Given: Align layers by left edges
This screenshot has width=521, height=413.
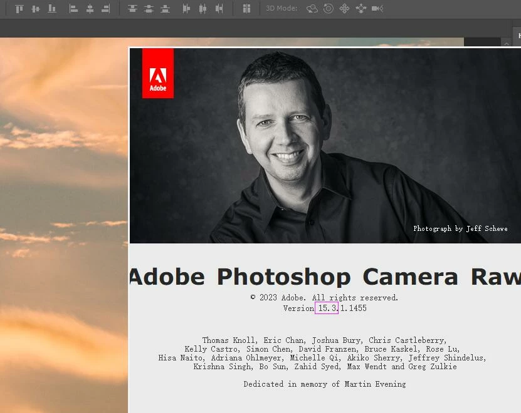Looking at the screenshot, I should (x=73, y=9).
